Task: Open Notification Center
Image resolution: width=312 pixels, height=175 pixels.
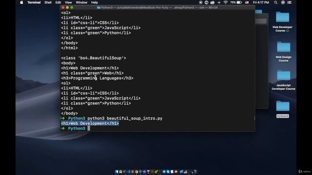Action: point(290,2)
